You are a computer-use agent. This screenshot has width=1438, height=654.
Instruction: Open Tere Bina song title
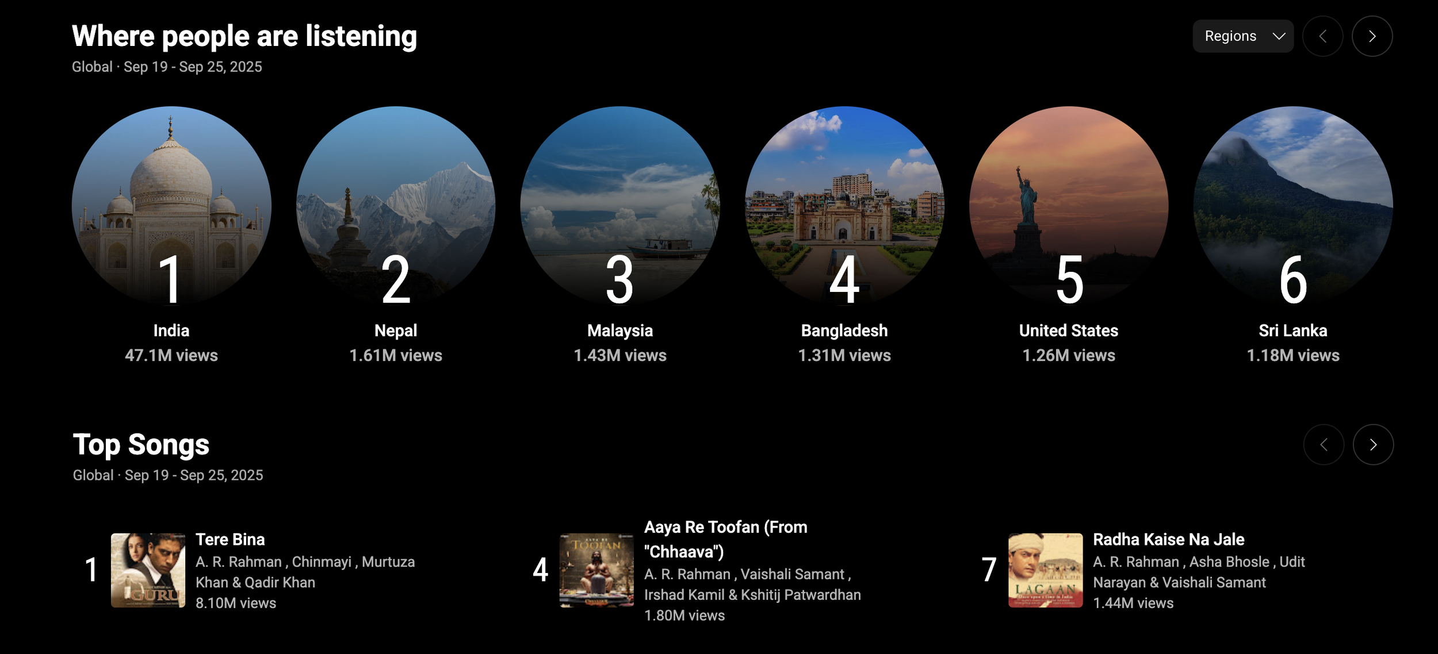coord(230,539)
